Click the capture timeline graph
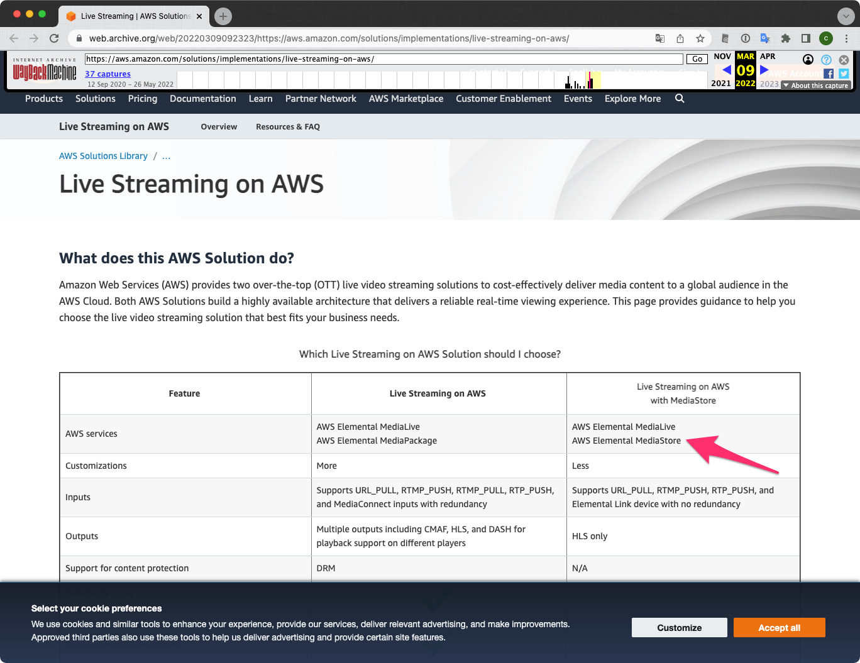Screen dimensions: 860x663 442,80
